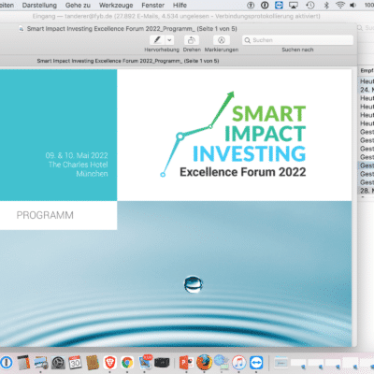Open the highlight color dropdown arrow
374x374 pixels.
point(169,40)
